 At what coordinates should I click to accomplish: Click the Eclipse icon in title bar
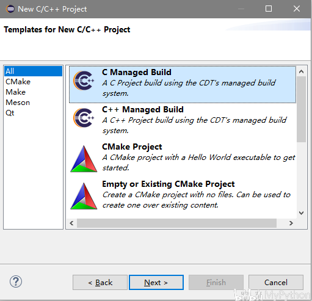pyautogui.click(x=10, y=9)
